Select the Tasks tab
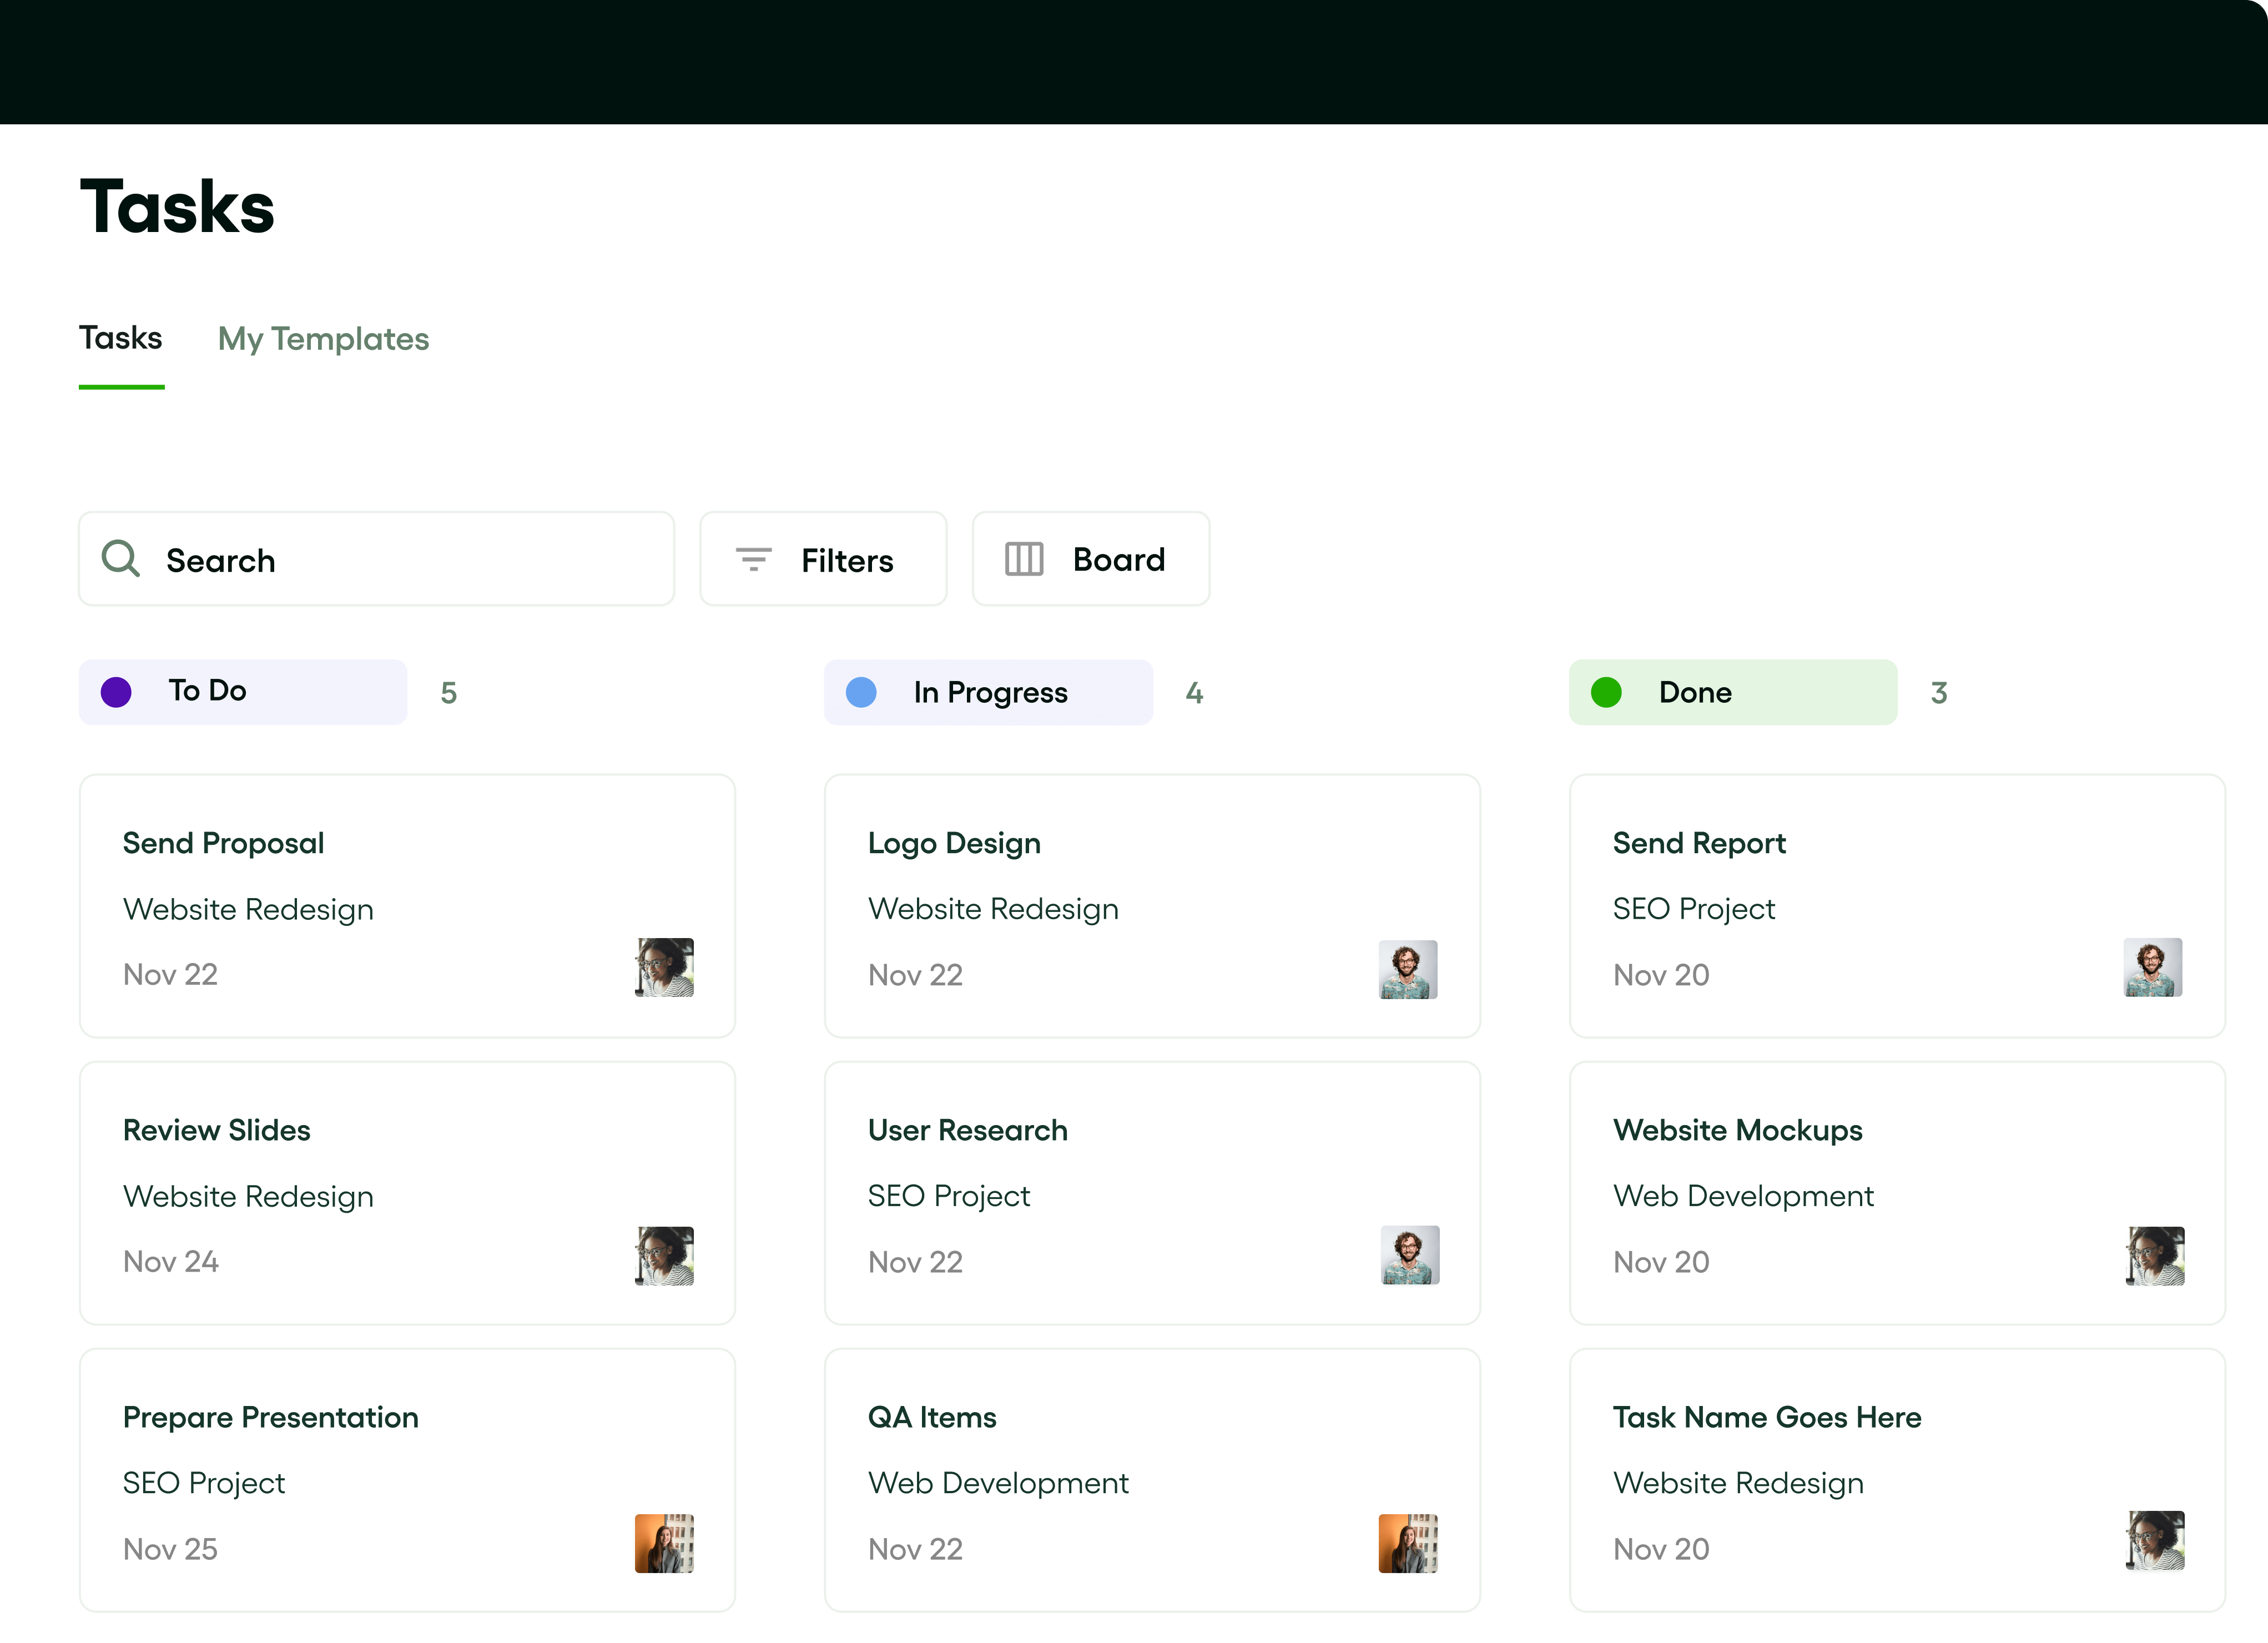This screenshot has width=2268, height=1643. (120, 338)
